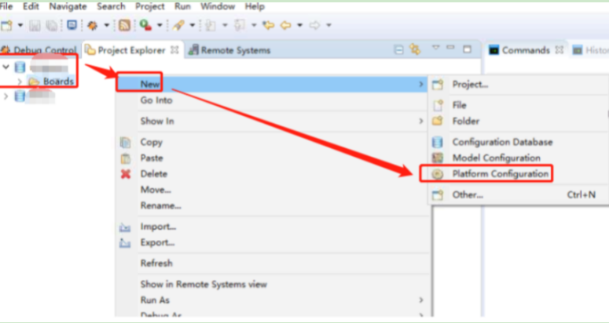Expand the second project tree node
The height and width of the screenshot is (323, 609).
click(x=6, y=96)
